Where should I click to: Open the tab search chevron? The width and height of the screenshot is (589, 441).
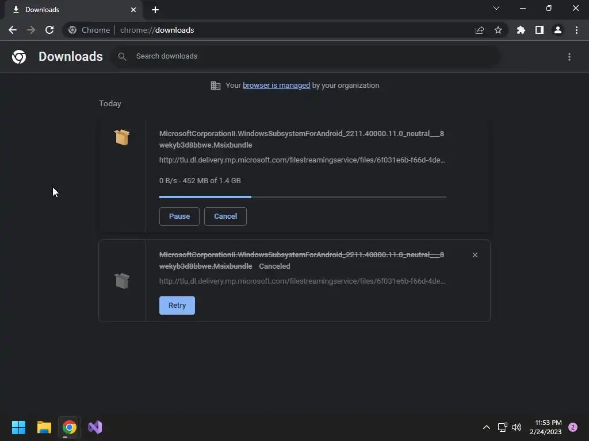496,8
